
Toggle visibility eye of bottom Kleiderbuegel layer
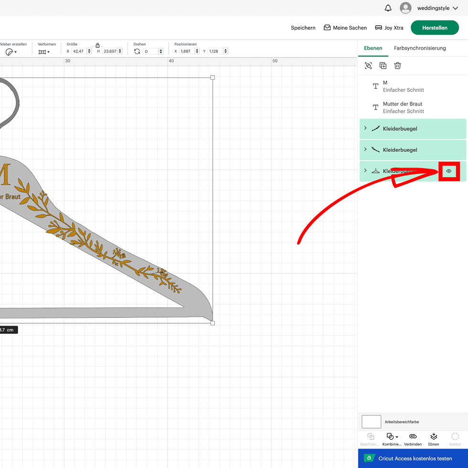[449, 171]
